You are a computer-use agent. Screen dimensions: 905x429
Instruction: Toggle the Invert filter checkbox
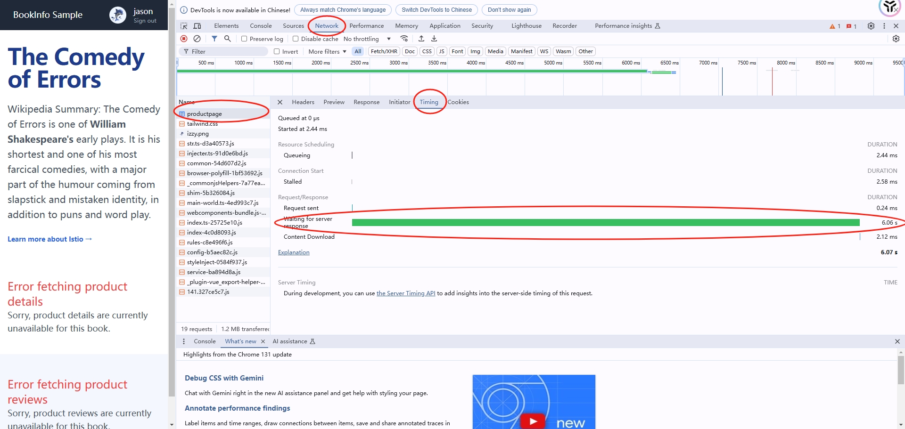coord(277,51)
